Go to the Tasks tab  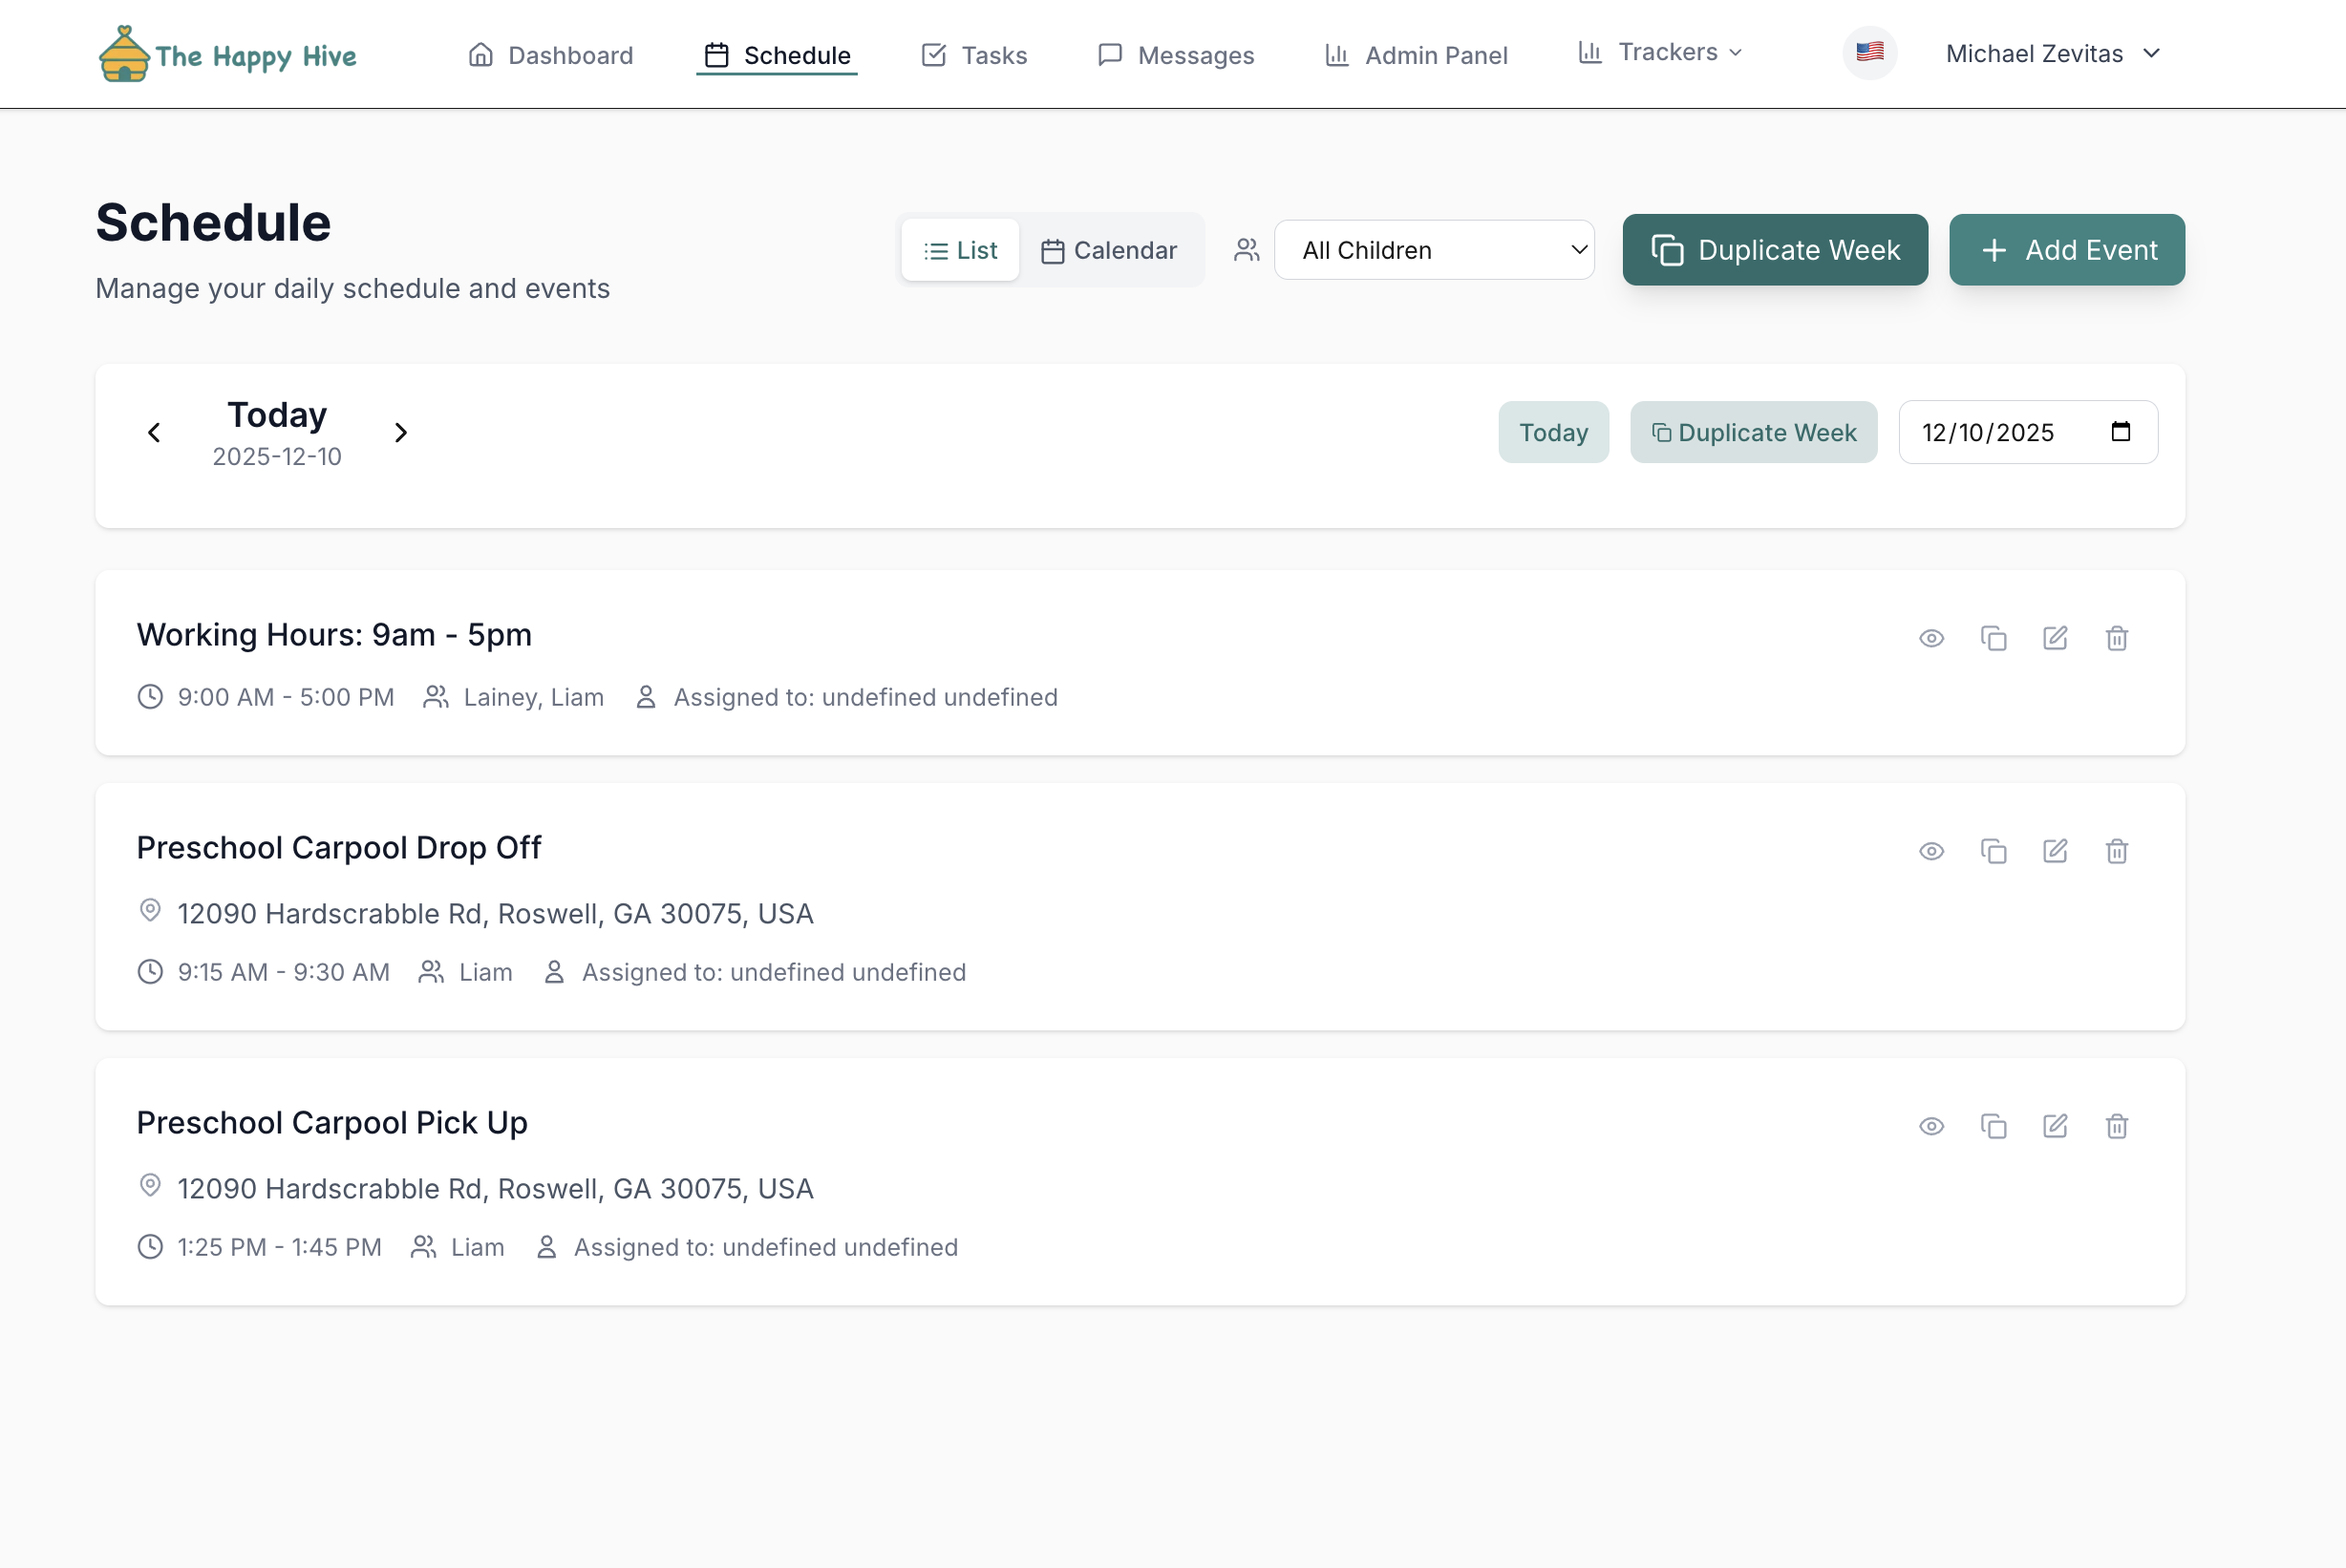[x=974, y=55]
